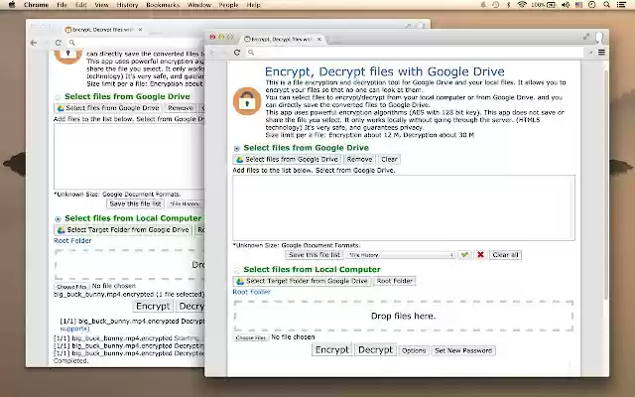Click the green check mark icon

(x=464, y=255)
